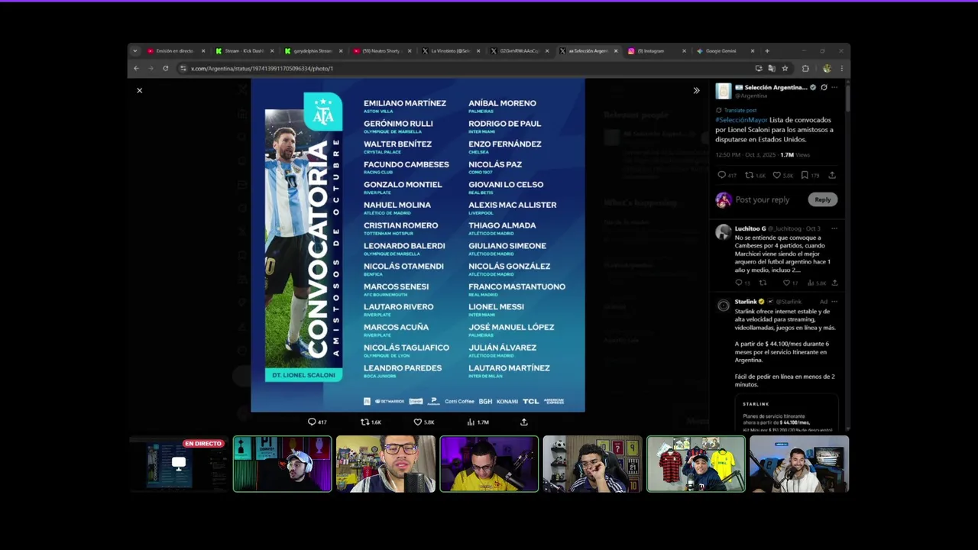The image size is (978, 550).
Task: Open tab search dropdown arrow
Action: (x=135, y=51)
